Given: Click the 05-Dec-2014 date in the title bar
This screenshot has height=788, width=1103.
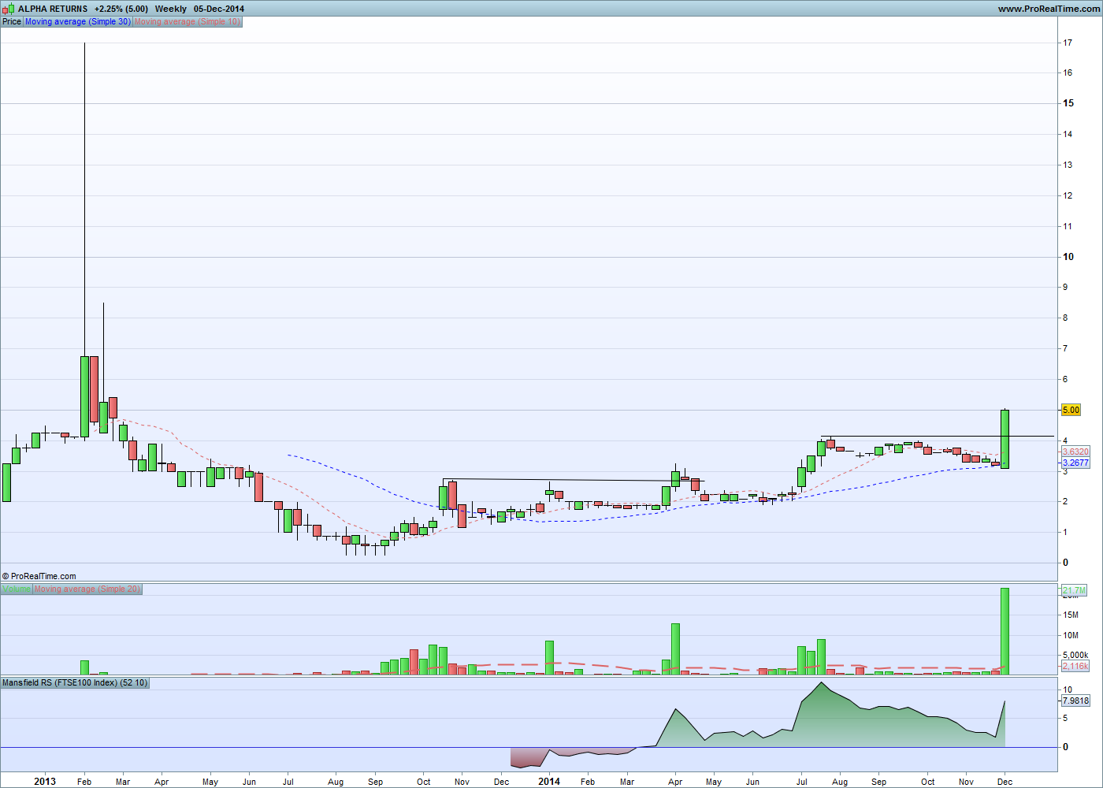Looking at the screenshot, I should click(x=219, y=9).
